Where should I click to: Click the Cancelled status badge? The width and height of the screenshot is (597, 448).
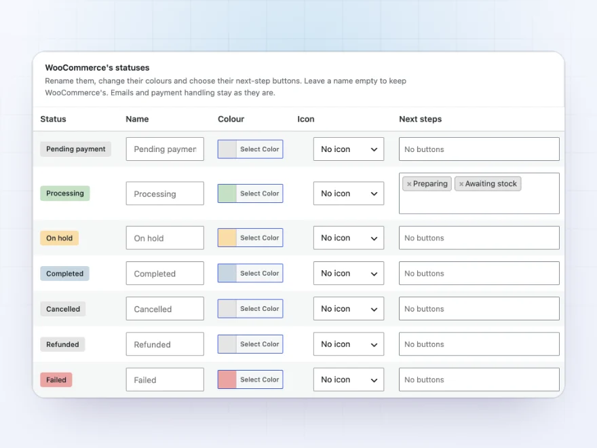[x=63, y=309]
